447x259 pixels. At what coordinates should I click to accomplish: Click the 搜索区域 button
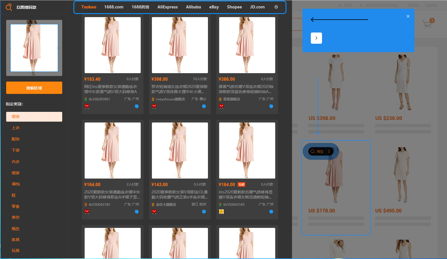click(x=34, y=88)
